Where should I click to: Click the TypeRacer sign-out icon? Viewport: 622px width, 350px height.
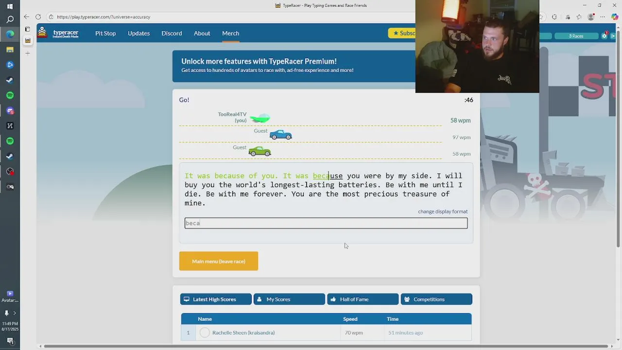613,36
